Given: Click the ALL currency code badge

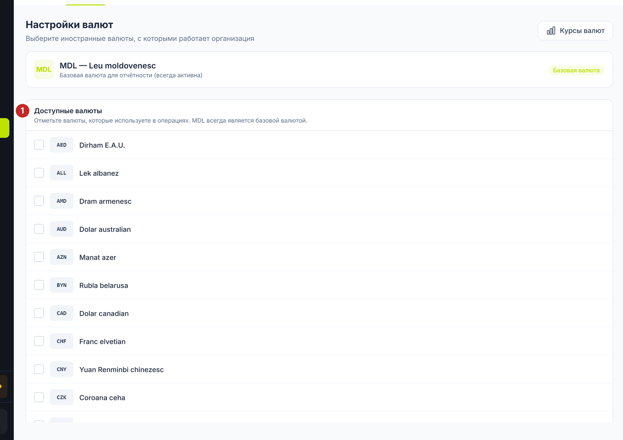Looking at the screenshot, I should coord(61,173).
